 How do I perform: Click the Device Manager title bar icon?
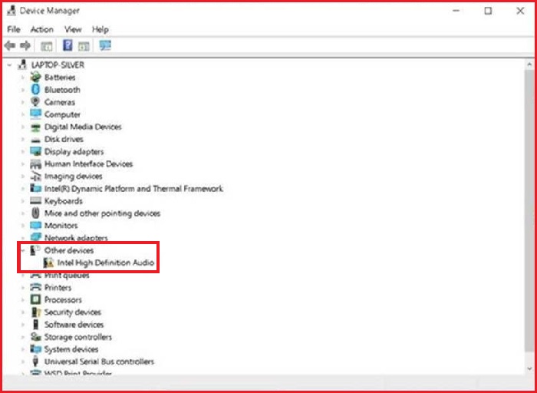click(x=12, y=11)
